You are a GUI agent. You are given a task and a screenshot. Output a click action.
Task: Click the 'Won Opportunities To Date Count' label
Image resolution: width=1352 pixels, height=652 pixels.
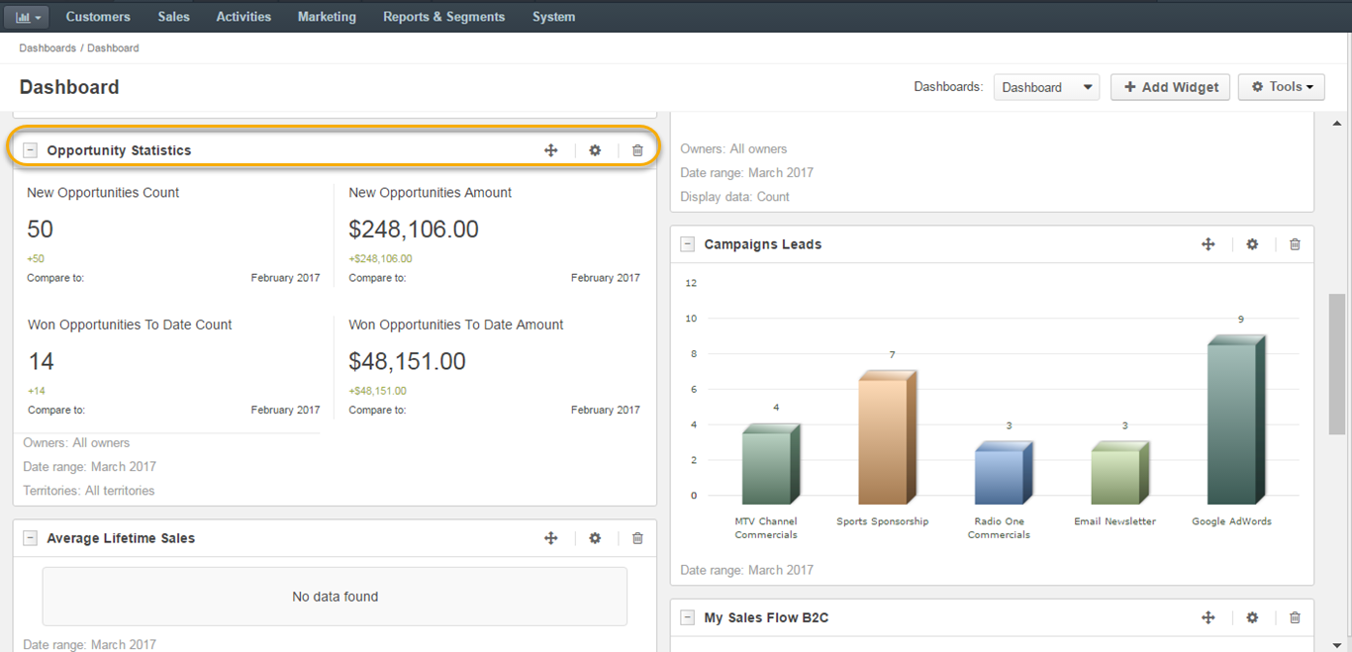130,325
